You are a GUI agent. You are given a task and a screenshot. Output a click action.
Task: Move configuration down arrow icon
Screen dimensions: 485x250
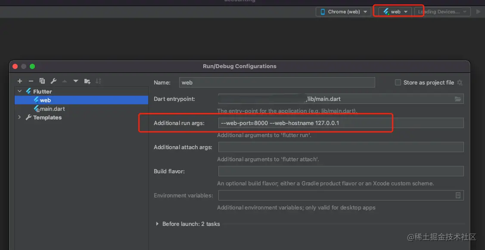(x=76, y=81)
